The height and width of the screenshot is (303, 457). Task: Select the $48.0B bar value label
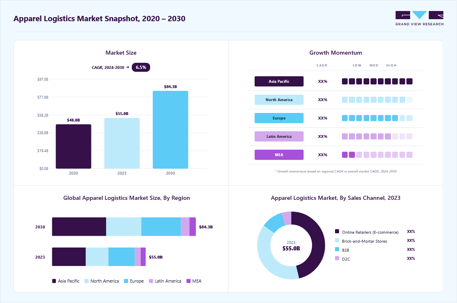coord(73,120)
